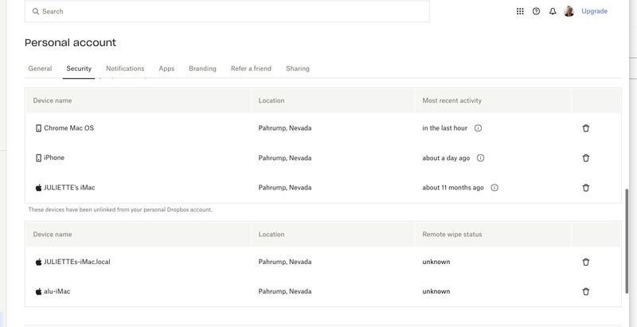Viewport: 637px width, 327px height.
Task: Delete JULIETTEs-iMac.local from unlinked devices
Action: [586, 262]
